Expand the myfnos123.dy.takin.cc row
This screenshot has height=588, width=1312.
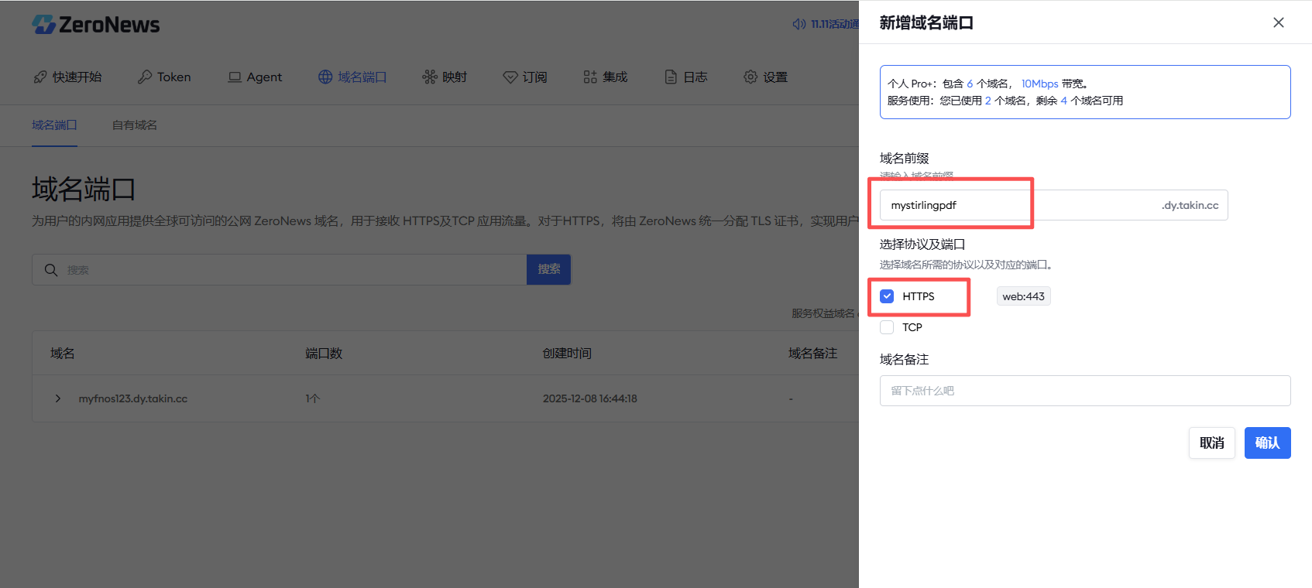[x=58, y=398]
